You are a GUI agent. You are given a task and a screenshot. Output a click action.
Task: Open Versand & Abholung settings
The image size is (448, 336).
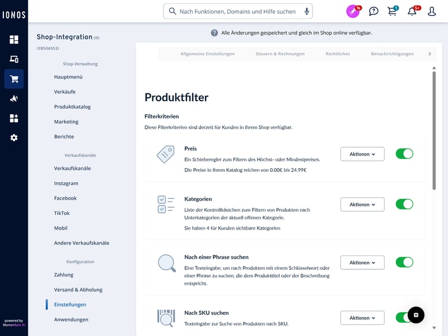coord(79,290)
